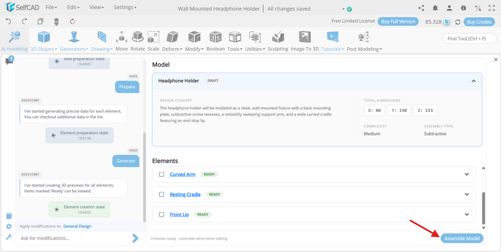The height and width of the screenshot is (252, 501).
Task: Open the Curved Arm link
Action: click(x=182, y=174)
